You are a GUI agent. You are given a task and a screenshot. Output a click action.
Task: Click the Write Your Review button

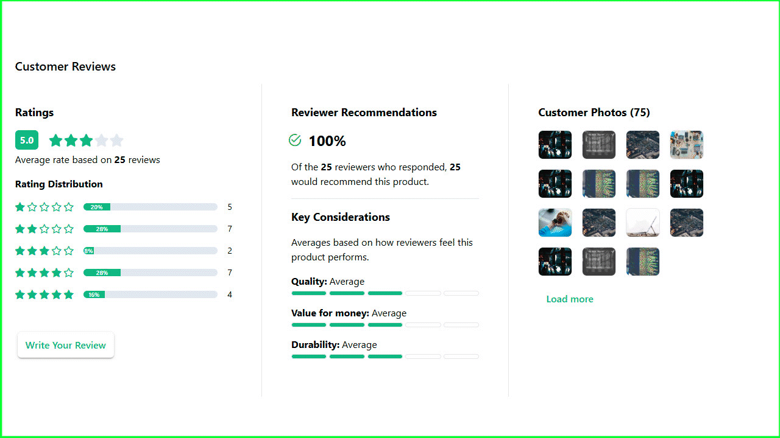click(x=66, y=345)
